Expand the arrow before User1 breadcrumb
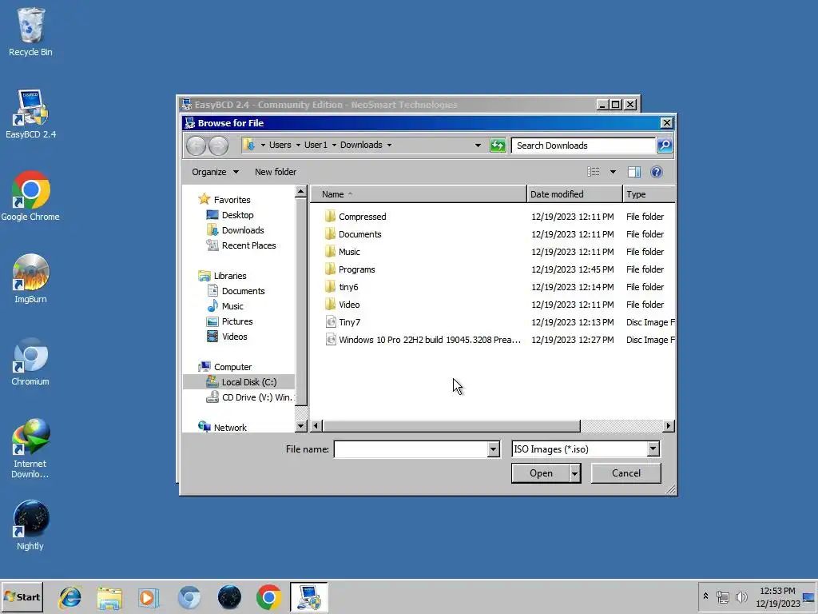 point(299,146)
